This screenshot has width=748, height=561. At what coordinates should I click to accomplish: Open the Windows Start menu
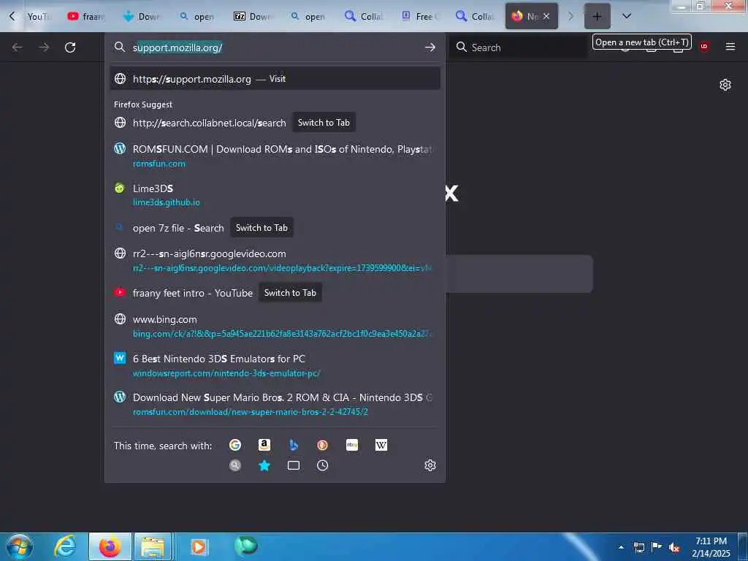point(19,546)
